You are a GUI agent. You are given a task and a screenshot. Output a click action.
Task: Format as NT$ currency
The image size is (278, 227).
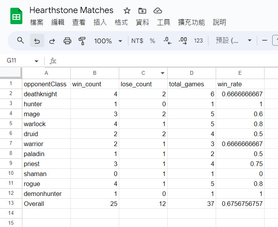(x=137, y=41)
